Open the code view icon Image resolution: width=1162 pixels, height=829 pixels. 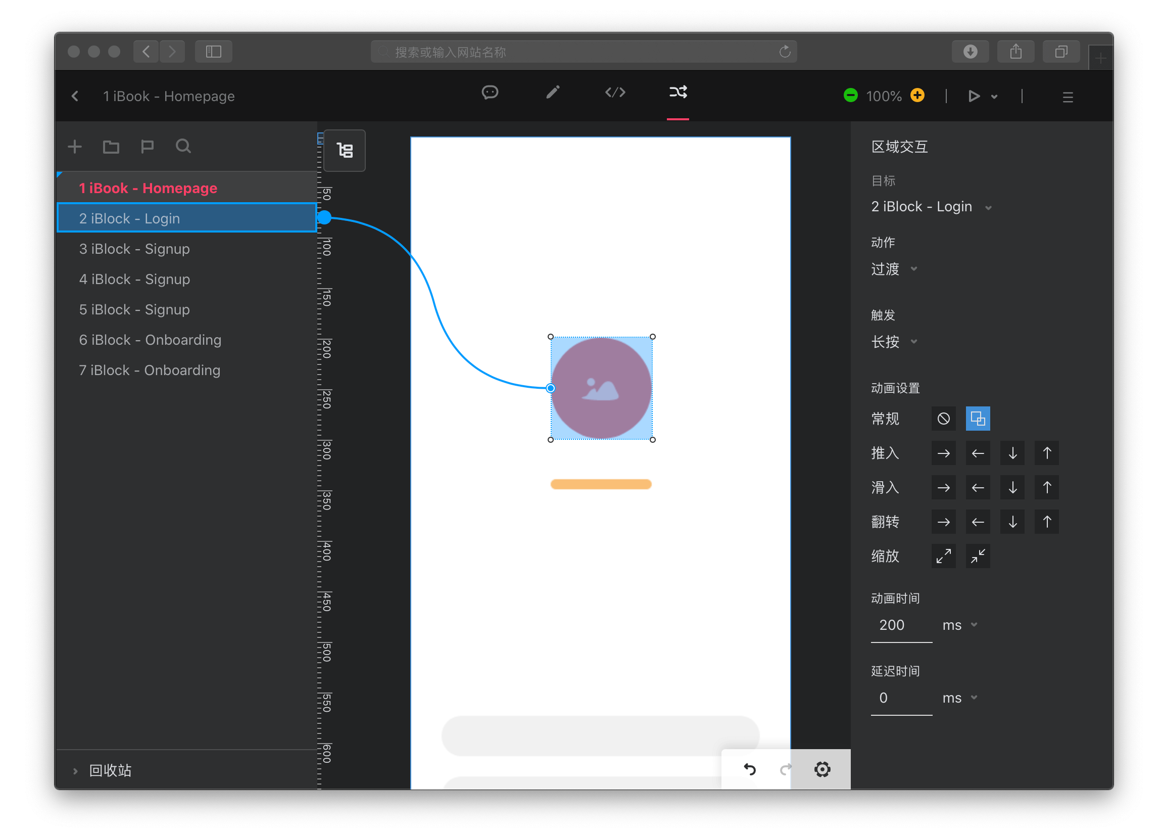coord(615,93)
